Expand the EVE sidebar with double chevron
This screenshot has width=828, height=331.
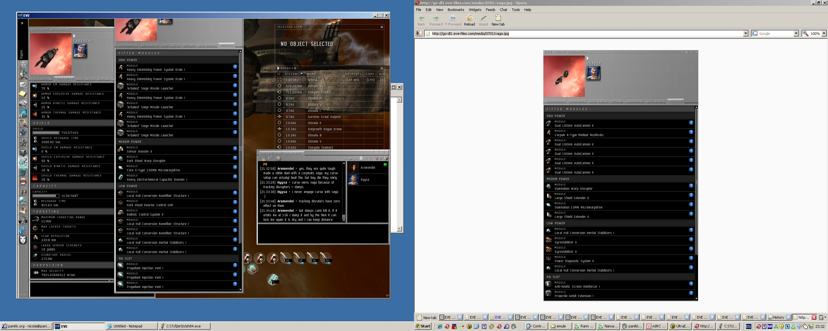click(22, 23)
